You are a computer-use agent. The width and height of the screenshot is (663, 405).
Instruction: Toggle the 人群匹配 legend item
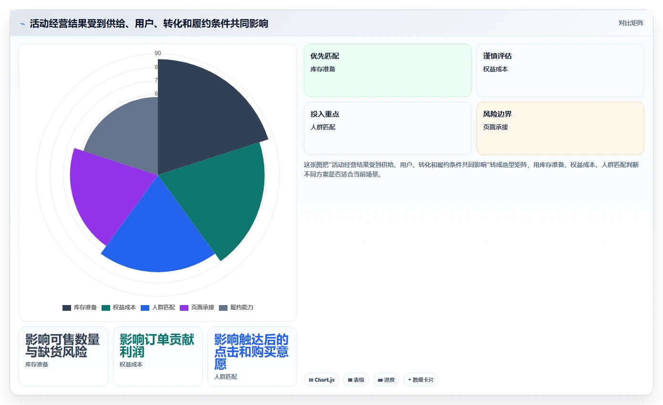click(158, 307)
